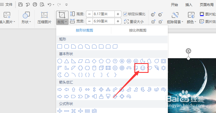Click the Undo arrow icon
This screenshot has height=113, width=216.
coord(49,5)
